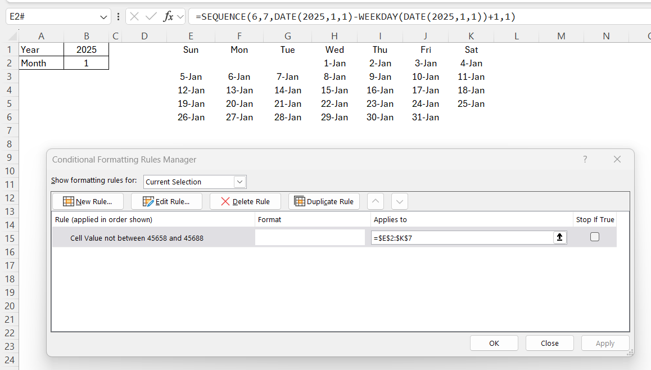Toggle the Stop If True checkbox
651x370 pixels.
pos(595,237)
